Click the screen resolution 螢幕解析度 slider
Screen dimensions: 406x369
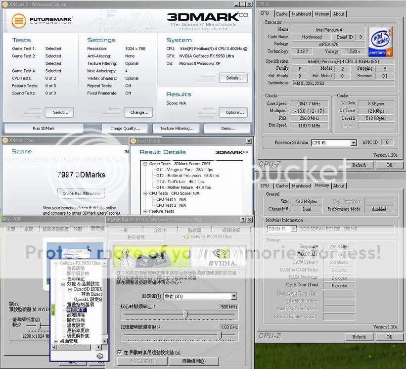pyautogui.click(x=39, y=326)
